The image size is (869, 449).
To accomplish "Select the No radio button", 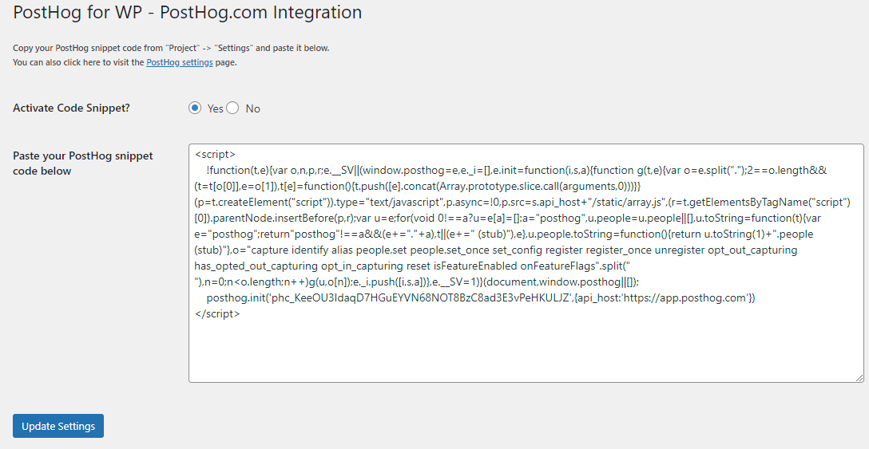I will (x=233, y=108).
